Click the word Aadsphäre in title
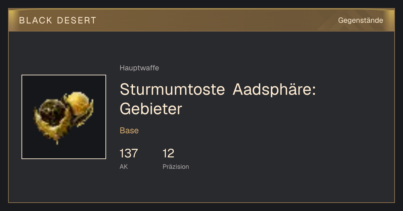 [x=274, y=89]
